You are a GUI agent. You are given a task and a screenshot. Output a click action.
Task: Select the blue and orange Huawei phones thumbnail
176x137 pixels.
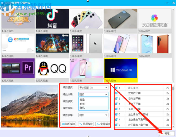155,43
